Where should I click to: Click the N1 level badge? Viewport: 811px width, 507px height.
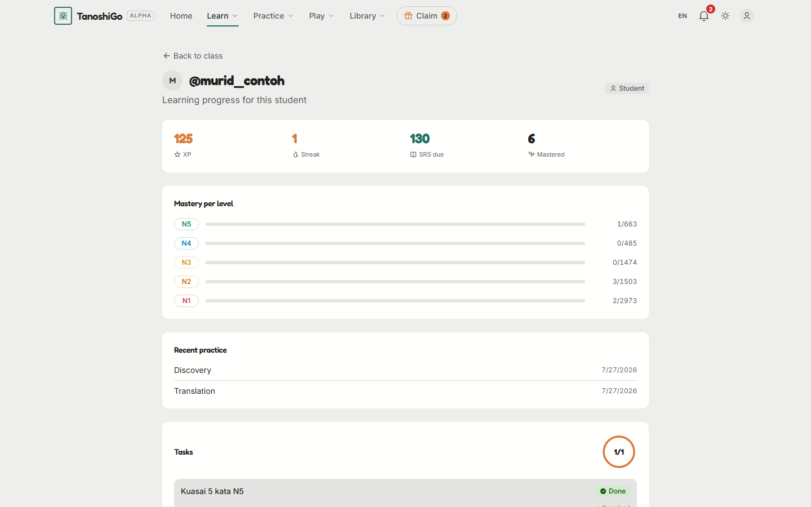coord(186,301)
